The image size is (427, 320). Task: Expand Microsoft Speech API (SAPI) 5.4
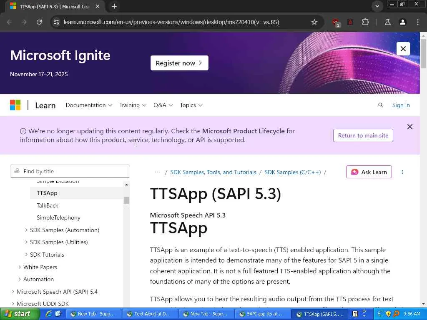pos(13,292)
